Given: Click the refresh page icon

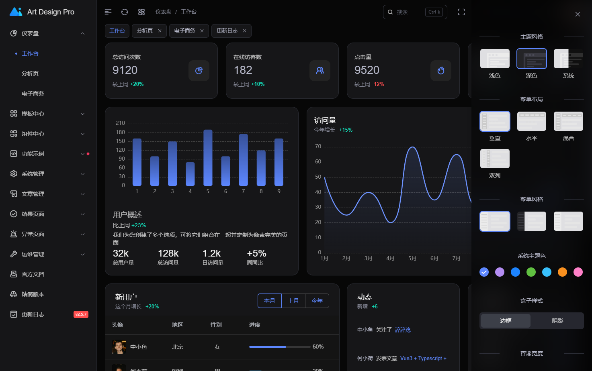Looking at the screenshot, I should click(125, 12).
